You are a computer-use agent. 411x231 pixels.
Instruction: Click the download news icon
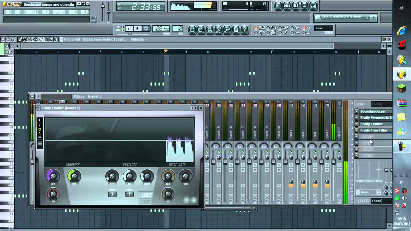coord(373,18)
